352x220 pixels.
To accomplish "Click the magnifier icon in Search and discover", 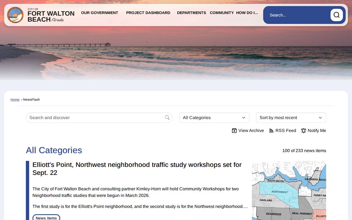I will 167,118.
